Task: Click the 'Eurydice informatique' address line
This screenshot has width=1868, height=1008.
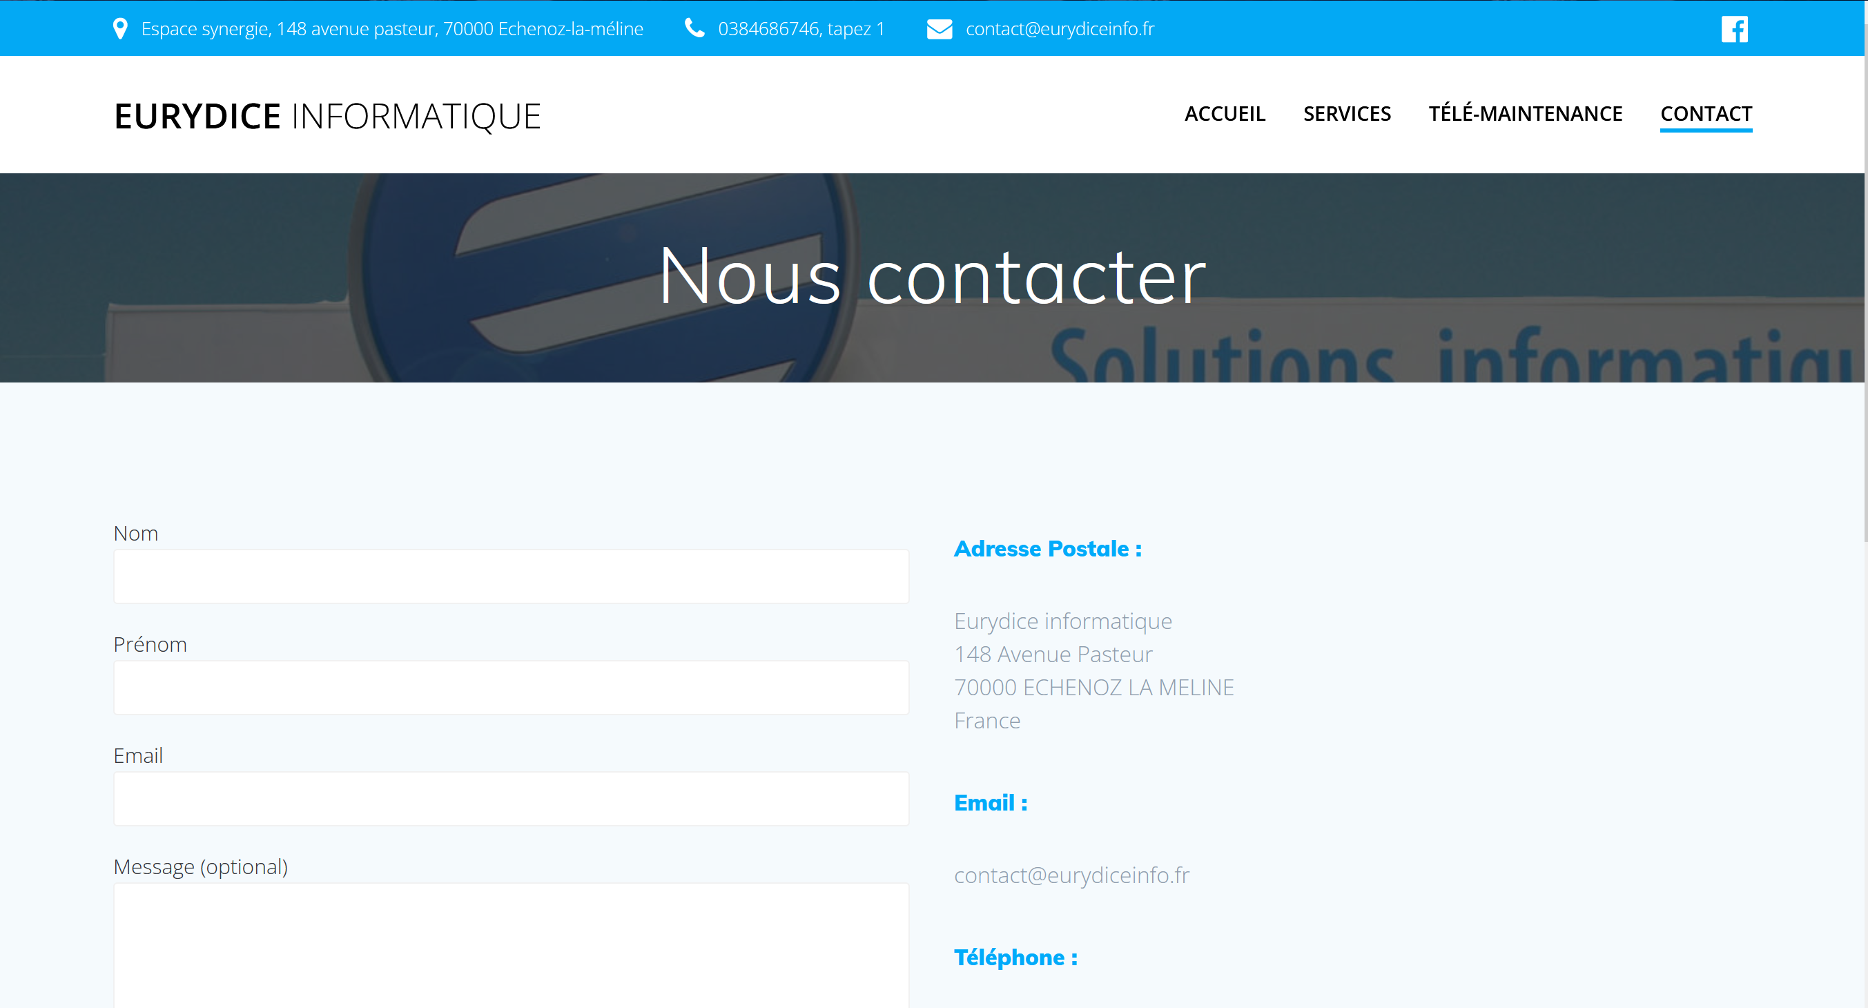Action: pos(1062,621)
